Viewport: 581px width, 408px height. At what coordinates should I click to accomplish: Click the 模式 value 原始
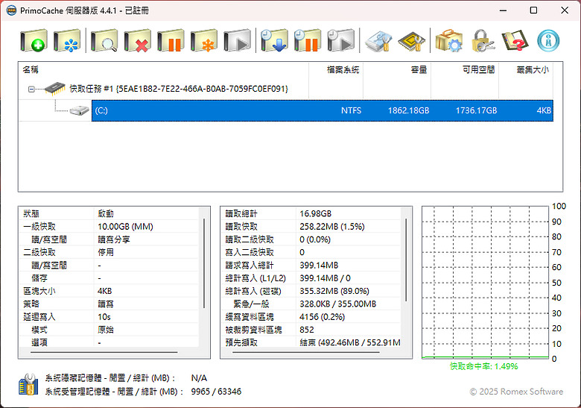[x=106, y=330]
